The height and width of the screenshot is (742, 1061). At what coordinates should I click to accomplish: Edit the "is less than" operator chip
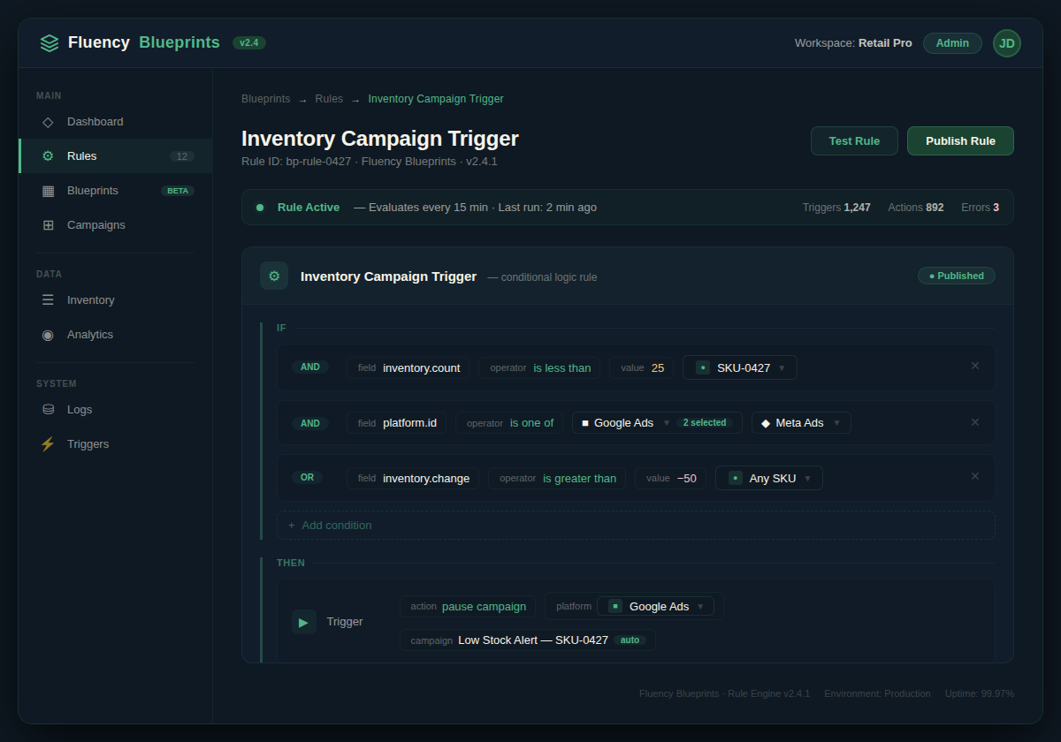click(539, 367)
